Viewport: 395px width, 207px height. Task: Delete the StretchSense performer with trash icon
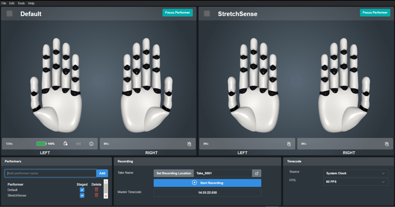click(96, 195)
